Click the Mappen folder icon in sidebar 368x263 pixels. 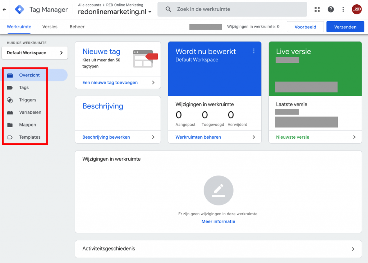[x=10, y=125]
